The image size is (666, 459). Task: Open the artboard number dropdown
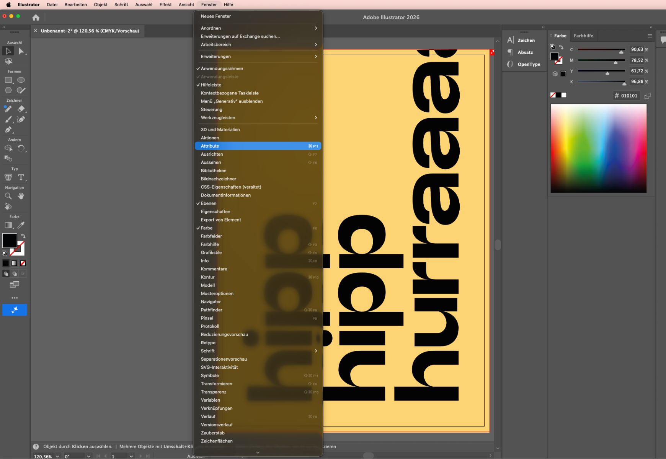(x=131, y=456)
